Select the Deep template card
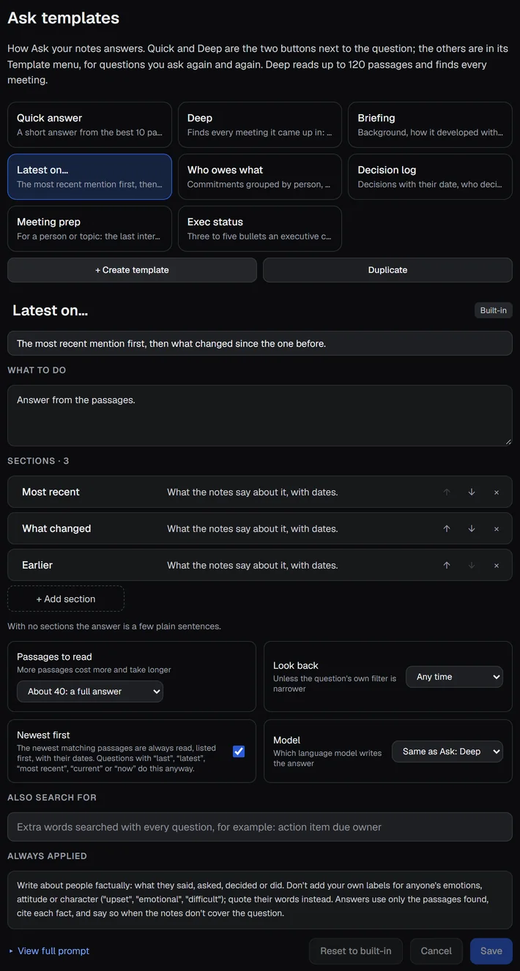This screenshot has width=520, height=971. 260,124
